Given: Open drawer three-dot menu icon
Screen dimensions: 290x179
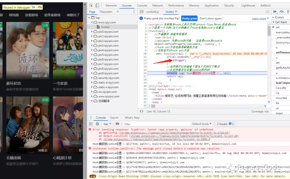Looking at the screenshot, I should (x=91, y=117).
